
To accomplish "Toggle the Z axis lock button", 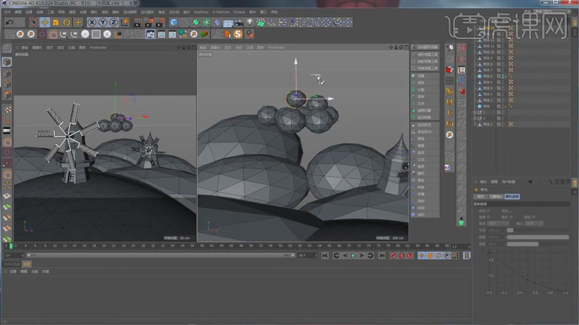I will click(x=113, y=22).
